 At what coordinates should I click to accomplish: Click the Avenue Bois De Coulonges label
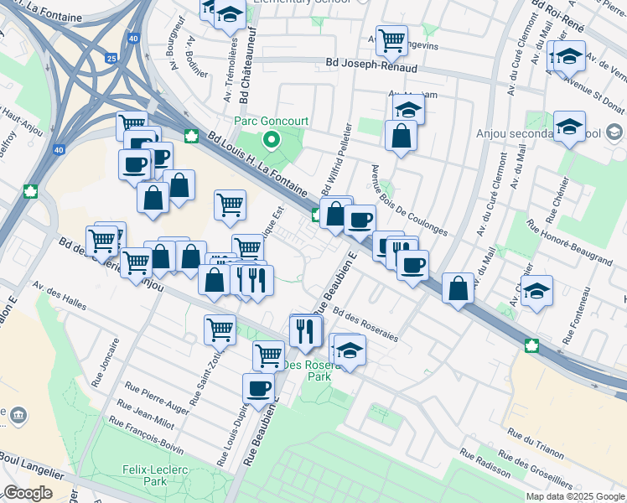click(x=409, y=200)
